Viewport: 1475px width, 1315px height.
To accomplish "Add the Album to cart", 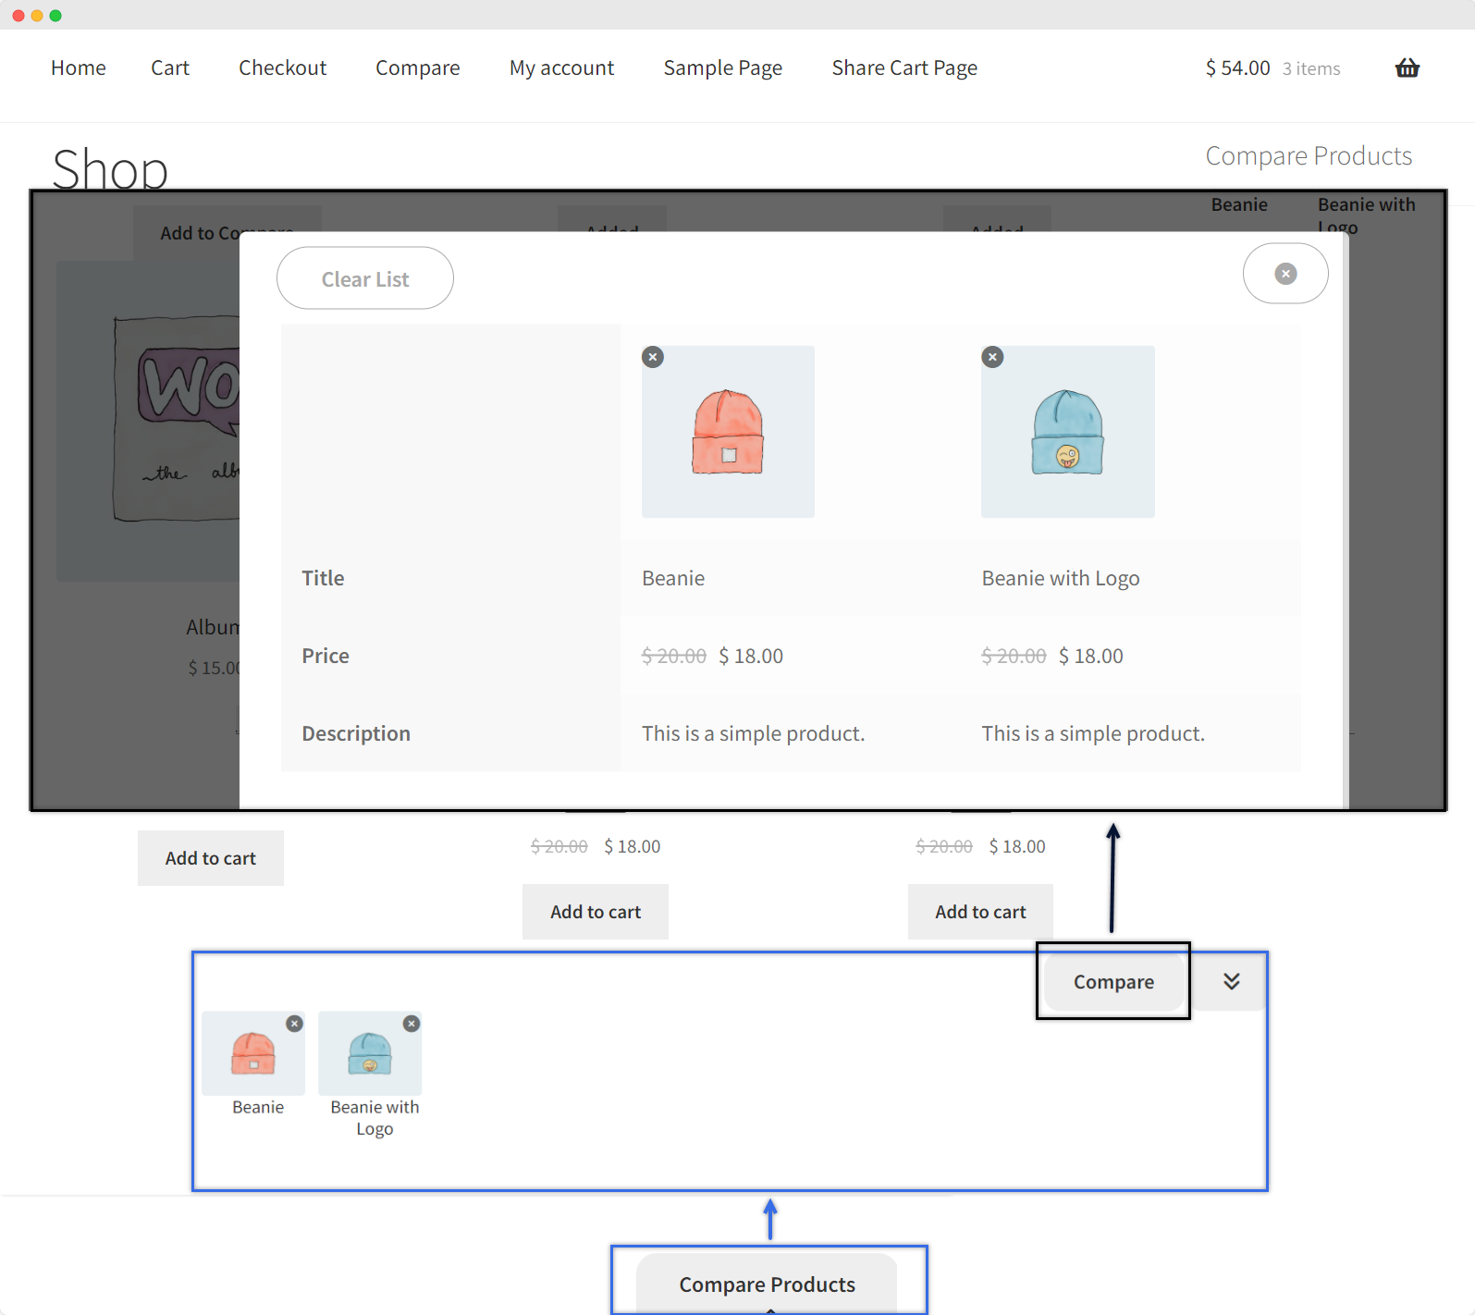I will pyautogui.click(x=211, y=858).
